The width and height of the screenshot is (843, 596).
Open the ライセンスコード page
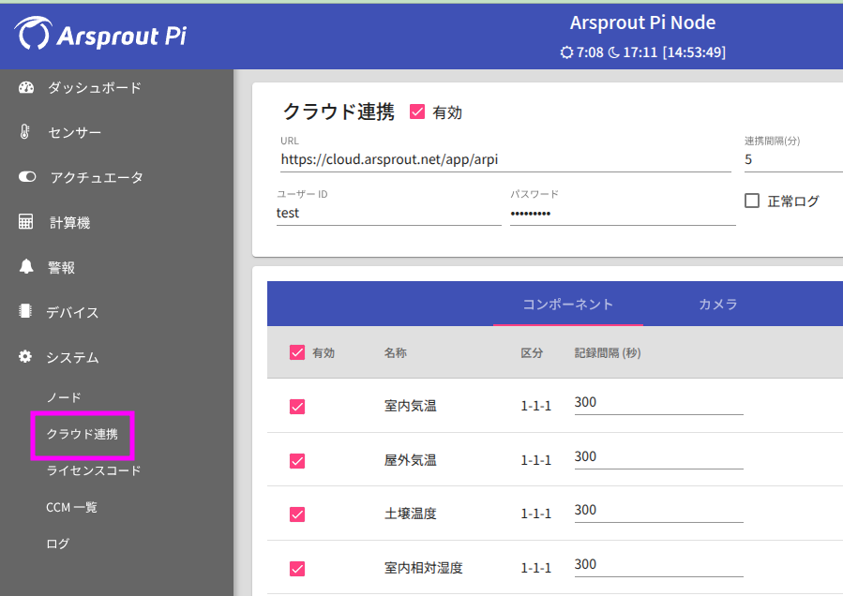click(x=94, y=470)
